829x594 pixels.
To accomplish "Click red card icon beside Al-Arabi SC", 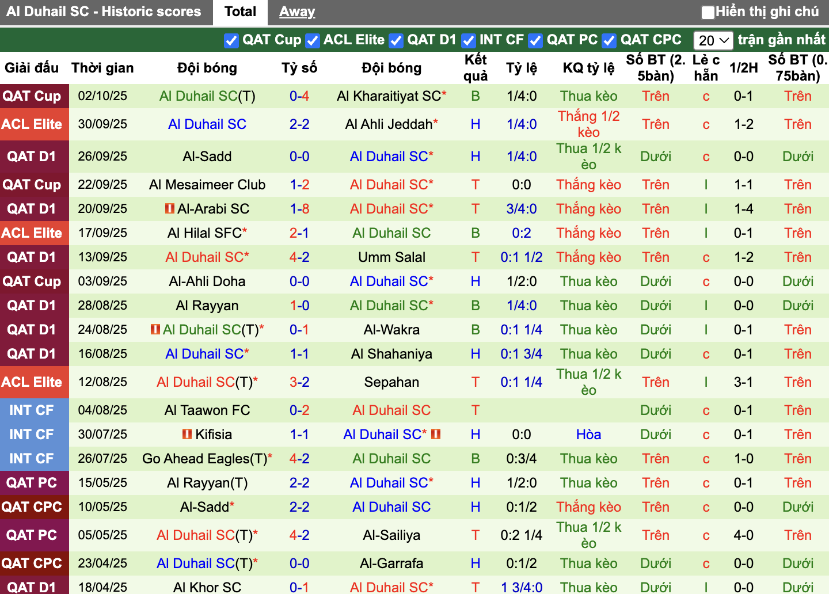I will coord(170,208).
